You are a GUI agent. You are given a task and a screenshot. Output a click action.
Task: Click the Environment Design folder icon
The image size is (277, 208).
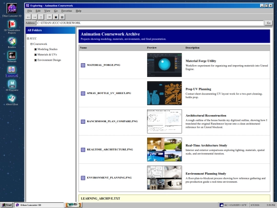click(x=35, y=60)
